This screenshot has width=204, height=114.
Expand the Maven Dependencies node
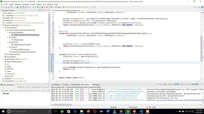point(4,62)
